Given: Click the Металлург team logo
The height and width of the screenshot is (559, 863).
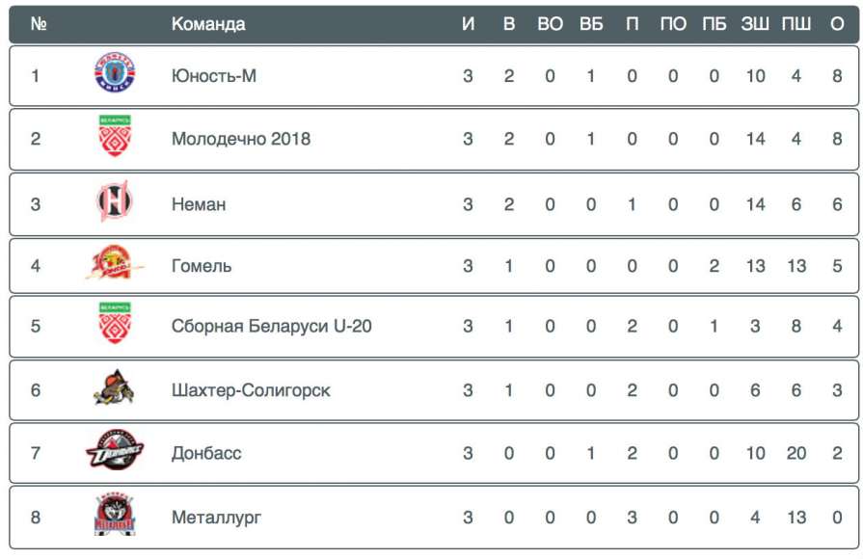Looking at the screenshot, I should tap(115, 517).
